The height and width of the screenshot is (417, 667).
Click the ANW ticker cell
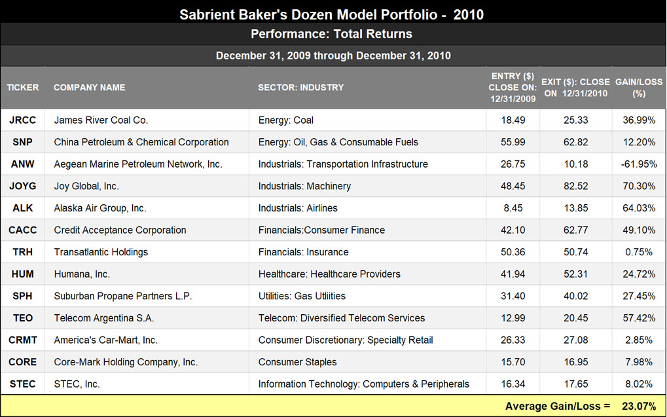(22, 164)
